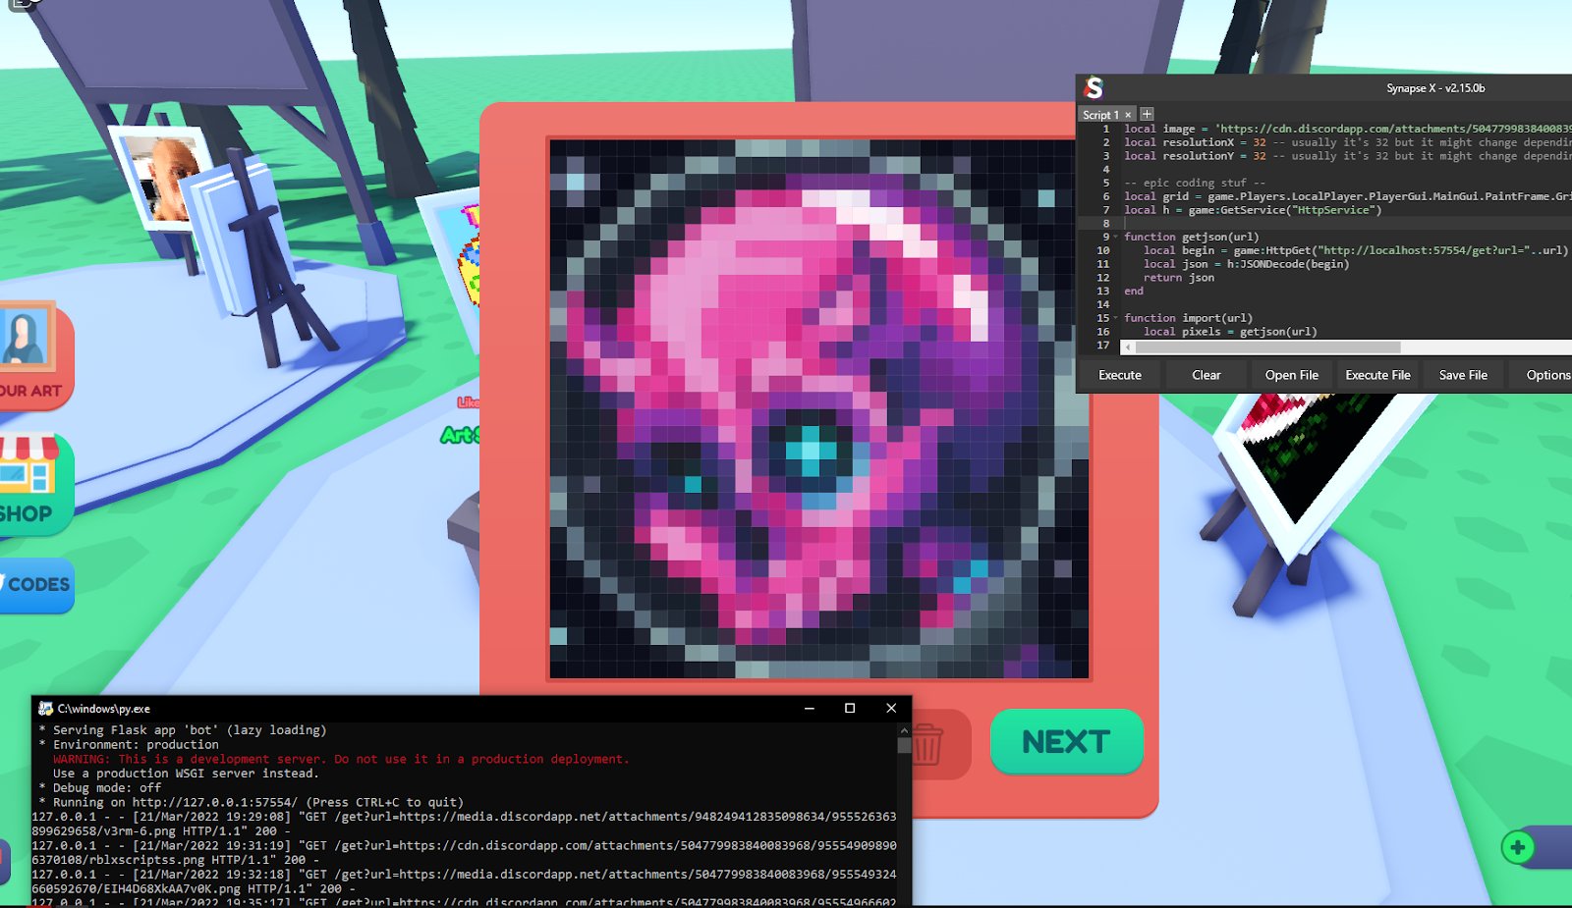The width and height of the screenshot is (1572, 908).
Task: Open the Codes button
Action: (35, 585)
